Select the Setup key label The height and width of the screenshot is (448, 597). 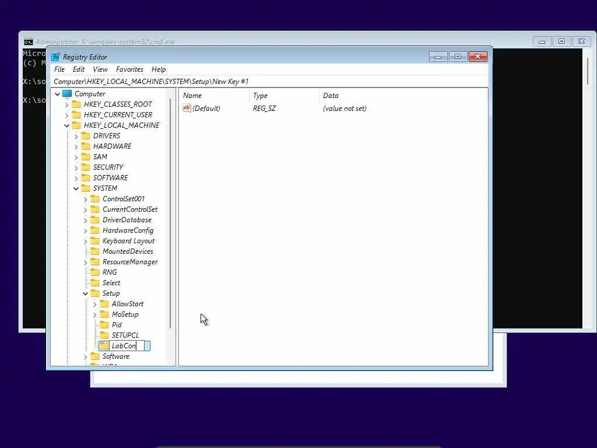point(111,293)
